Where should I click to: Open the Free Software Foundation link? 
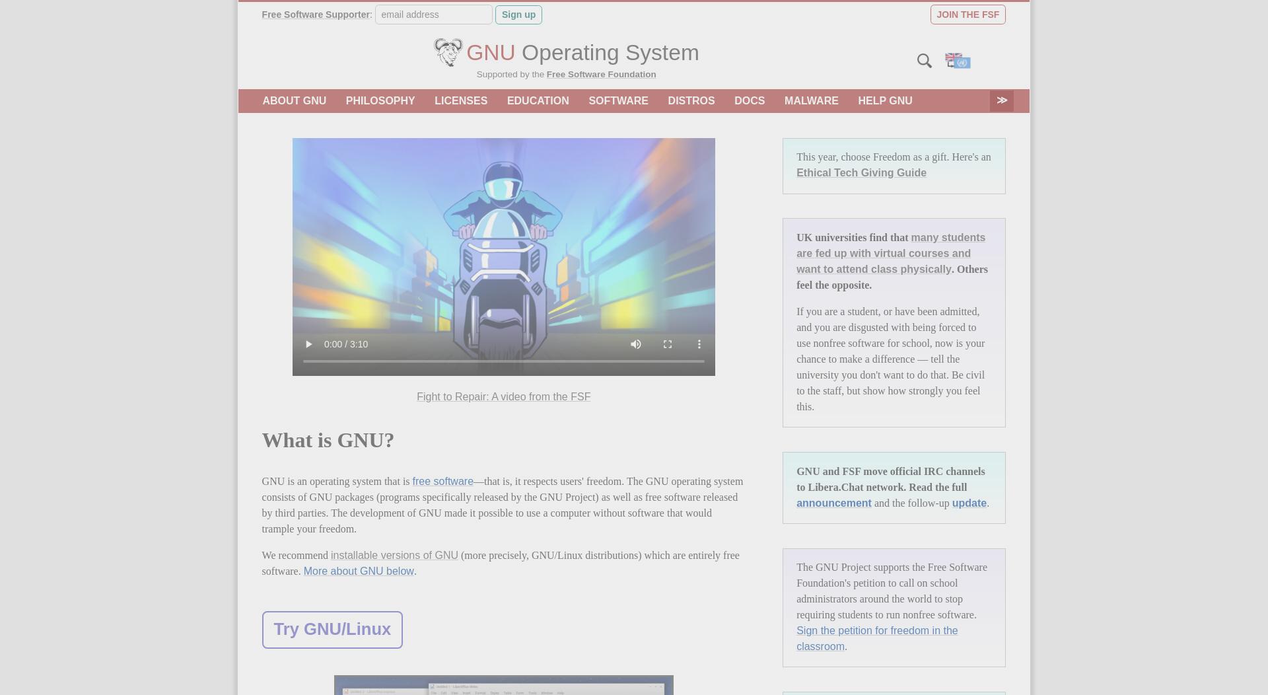601,75
